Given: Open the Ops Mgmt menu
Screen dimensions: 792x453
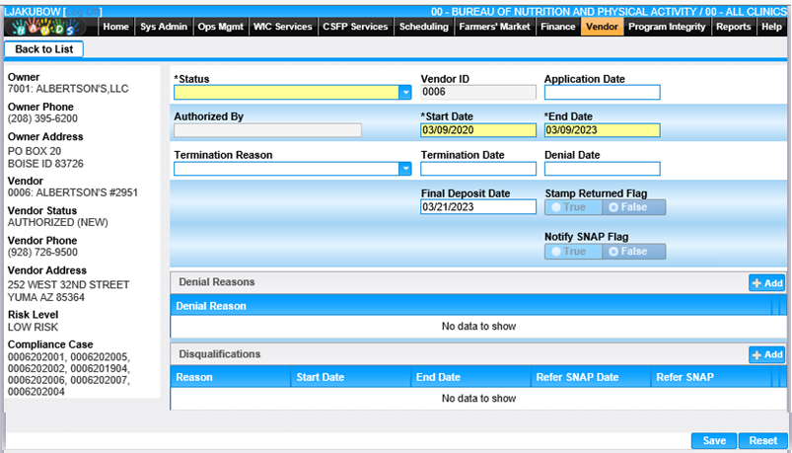Looking at the screenshot, I should coord(221,27).
